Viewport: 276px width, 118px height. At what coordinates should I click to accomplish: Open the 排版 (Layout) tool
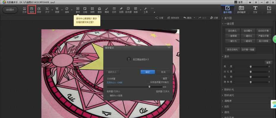(x=135, y=10)
